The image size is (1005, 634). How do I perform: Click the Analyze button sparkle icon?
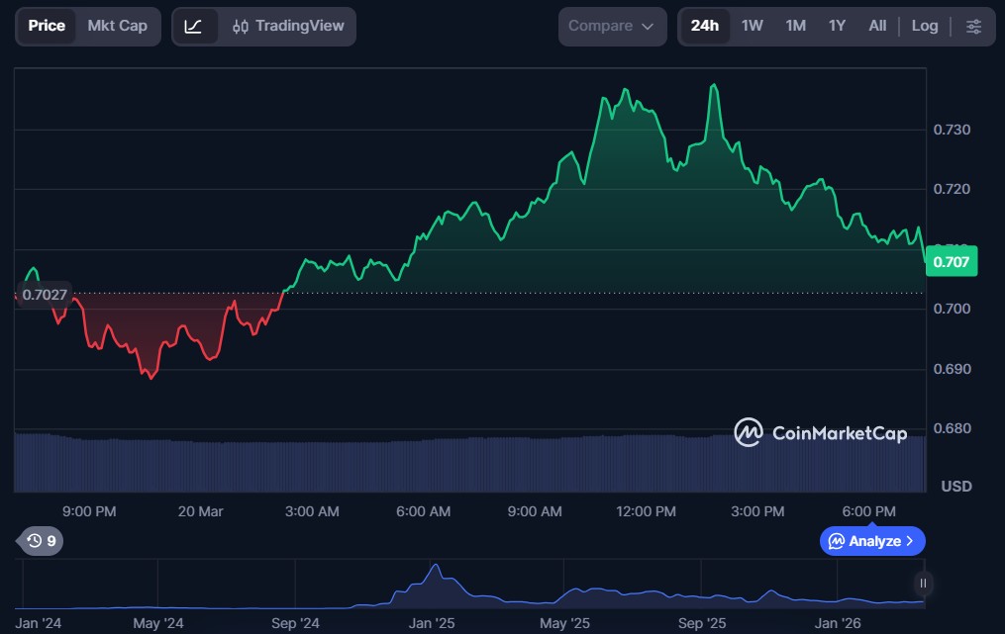837,541
